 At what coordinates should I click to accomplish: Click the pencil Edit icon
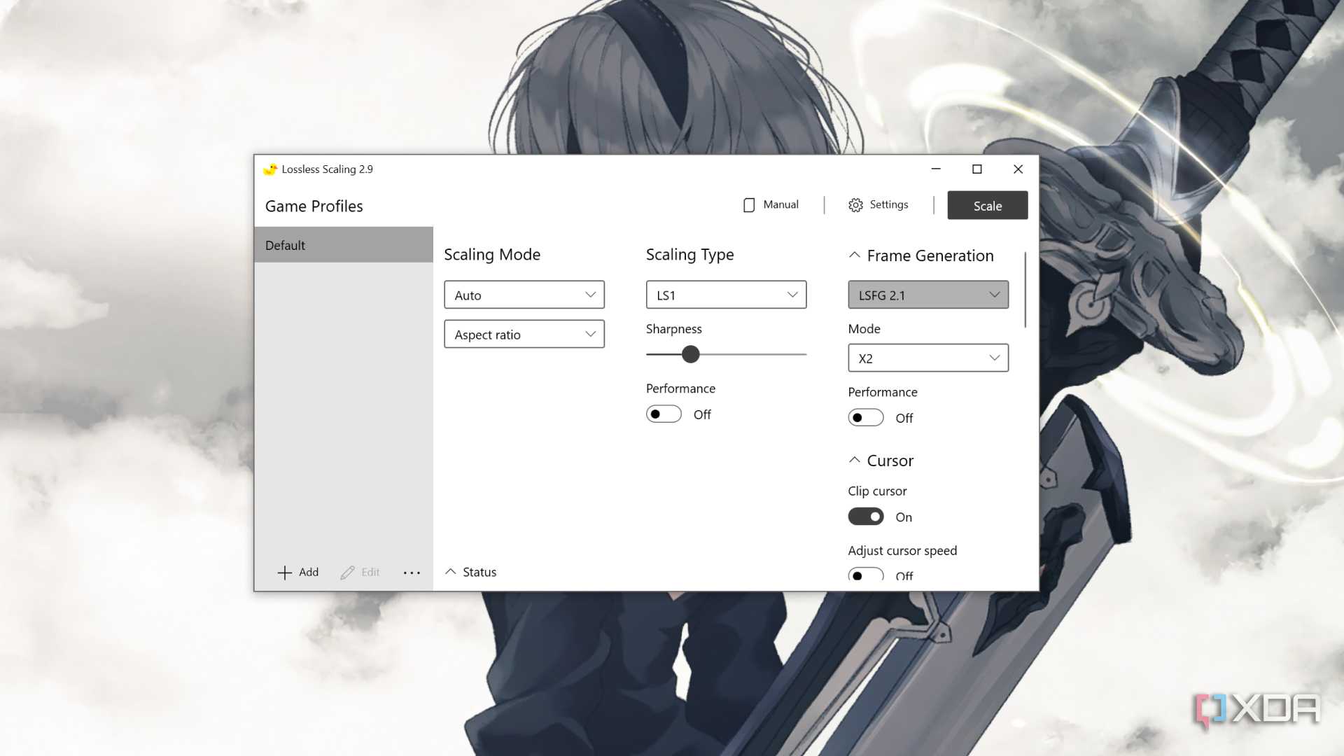tap(347, 573)
